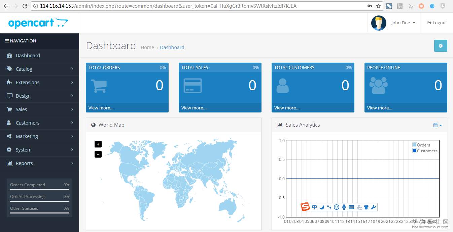Expand the Design menu chevron
This screenshot has height=232, width=453.
coord(72,96)
